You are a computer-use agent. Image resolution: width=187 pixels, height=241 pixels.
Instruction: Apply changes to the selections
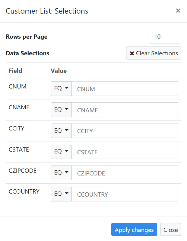(134, 229)
